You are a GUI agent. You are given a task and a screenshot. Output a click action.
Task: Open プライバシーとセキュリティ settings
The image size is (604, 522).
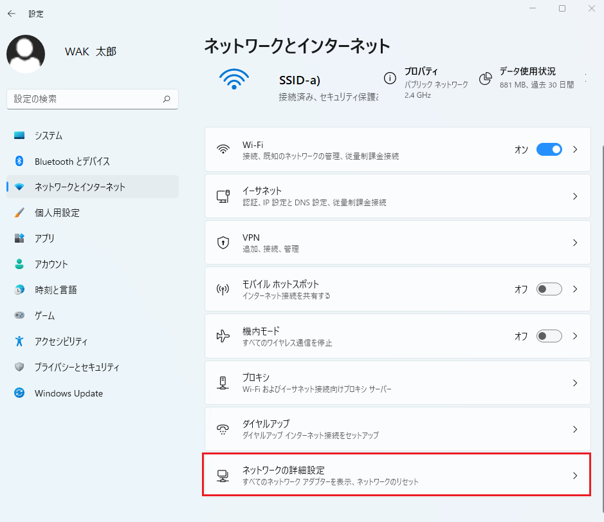tap(93, 367)
